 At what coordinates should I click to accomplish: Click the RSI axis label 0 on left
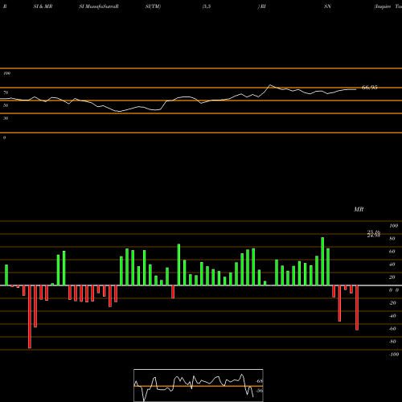(x=4, y=137)
